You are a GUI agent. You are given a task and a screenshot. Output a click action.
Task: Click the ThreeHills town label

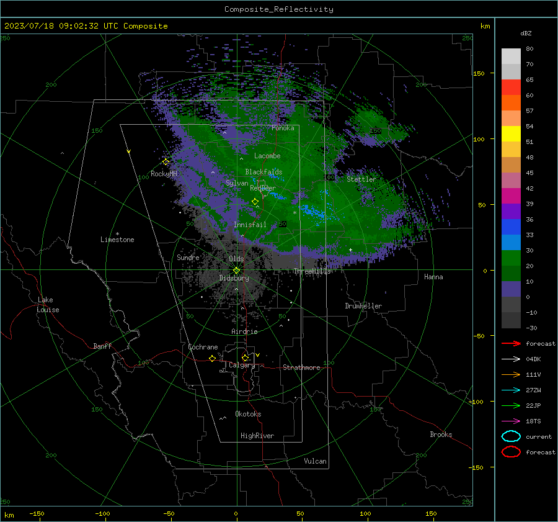click(x=312, y=271)
